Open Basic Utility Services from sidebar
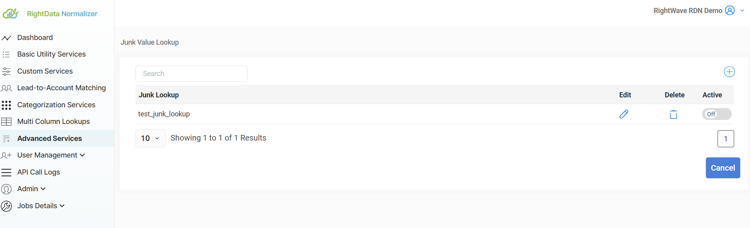This screenshot has height=228, width=750. click(x=51, y=54)
